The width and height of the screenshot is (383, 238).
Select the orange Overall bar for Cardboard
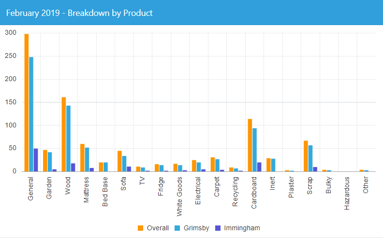(250, 145)
